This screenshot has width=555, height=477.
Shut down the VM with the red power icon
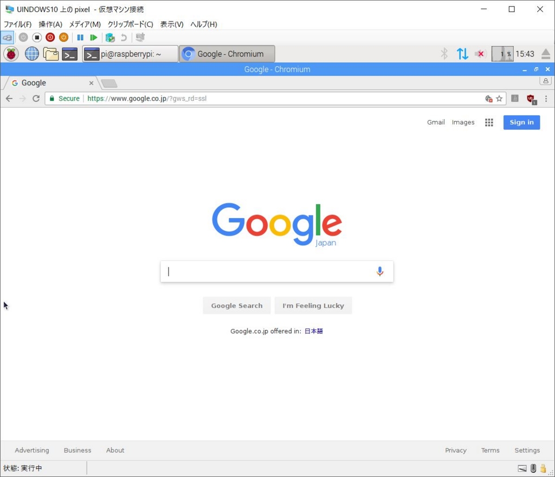[x=50, y=37]
